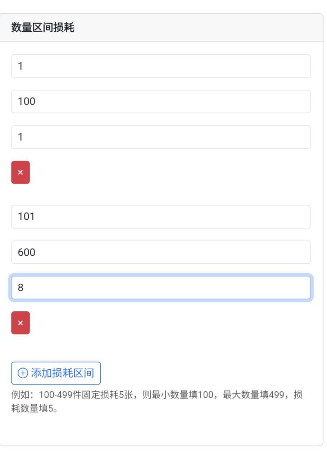Click the red delete button above field 101
The height and width of the screenshot is (455, 327).
pos(21,172)
